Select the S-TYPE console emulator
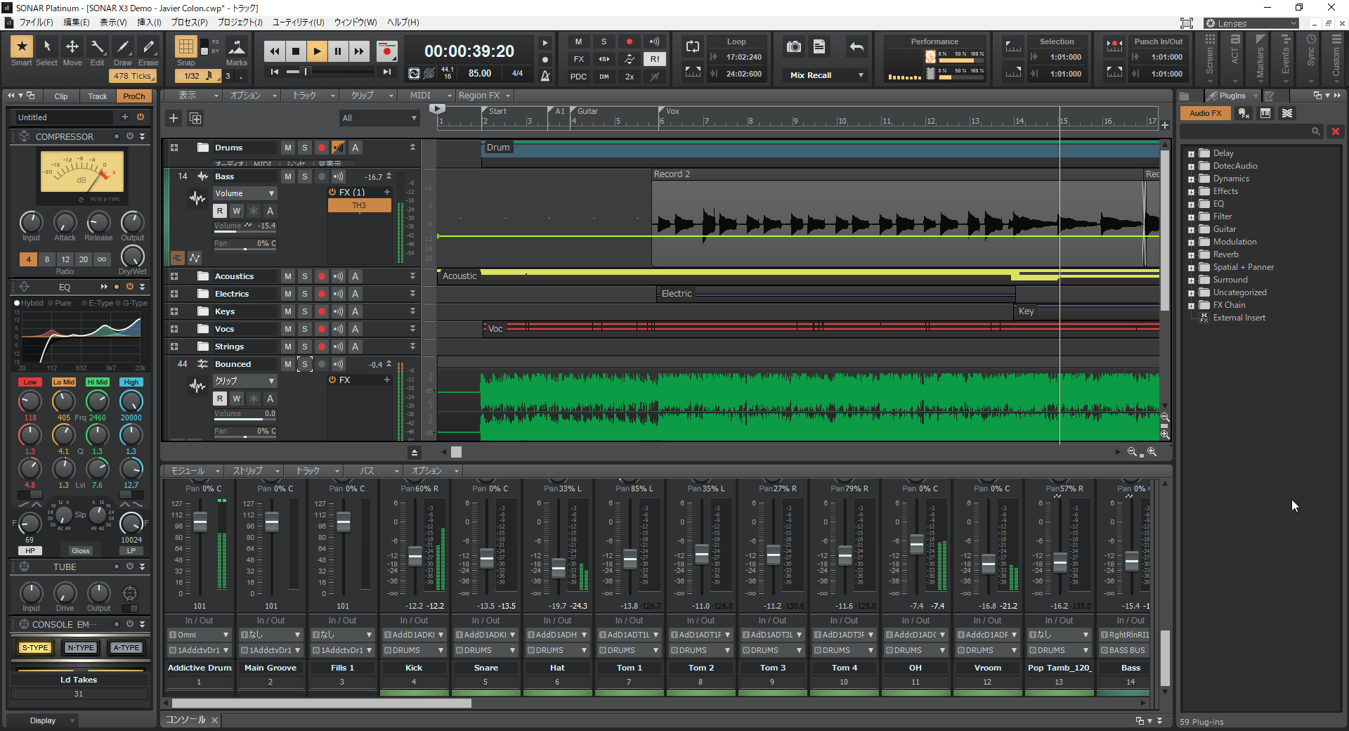Viewport: 1349px width, 731px height. click(35, 648)
